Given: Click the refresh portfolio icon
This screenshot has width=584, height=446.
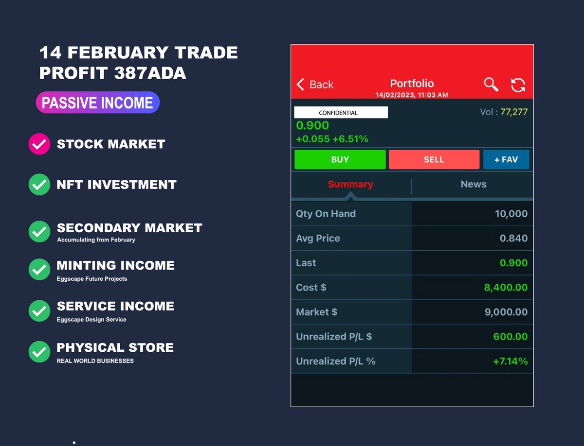Looking at the screenshot, I should pos(518,85).
